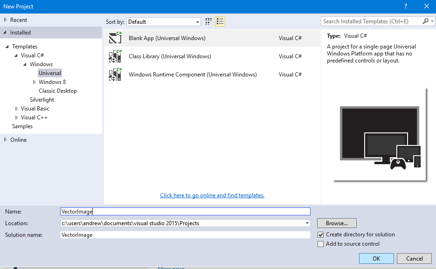The image size is (436, 269).
Task: Click Search Installed Templates box
Action: click(371, 21)
